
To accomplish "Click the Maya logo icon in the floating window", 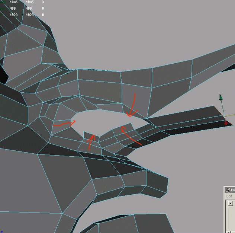I will [x=228, y=190].
